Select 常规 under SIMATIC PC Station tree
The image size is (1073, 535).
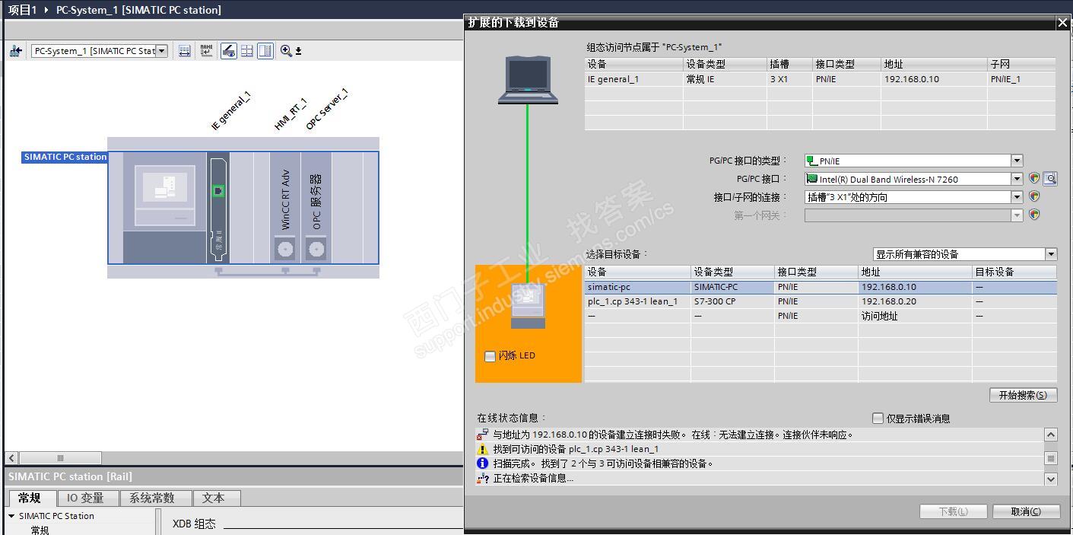[40, 530]
